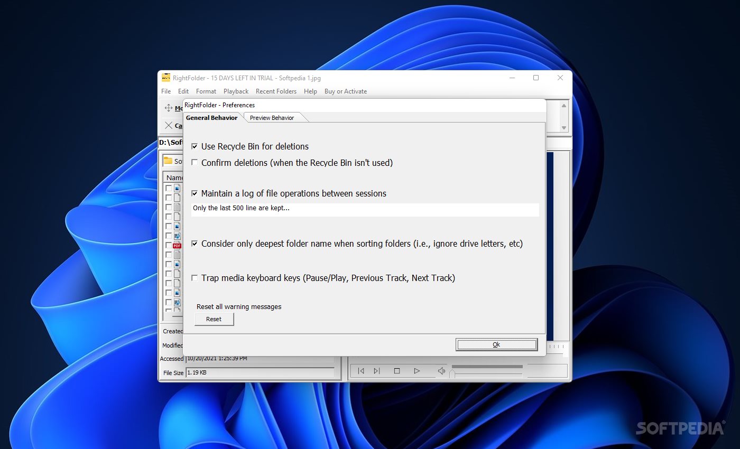This screenshot has width=740, height=449.
Task: Click the log note field about 500 lines
Action: tap(365, 210)
